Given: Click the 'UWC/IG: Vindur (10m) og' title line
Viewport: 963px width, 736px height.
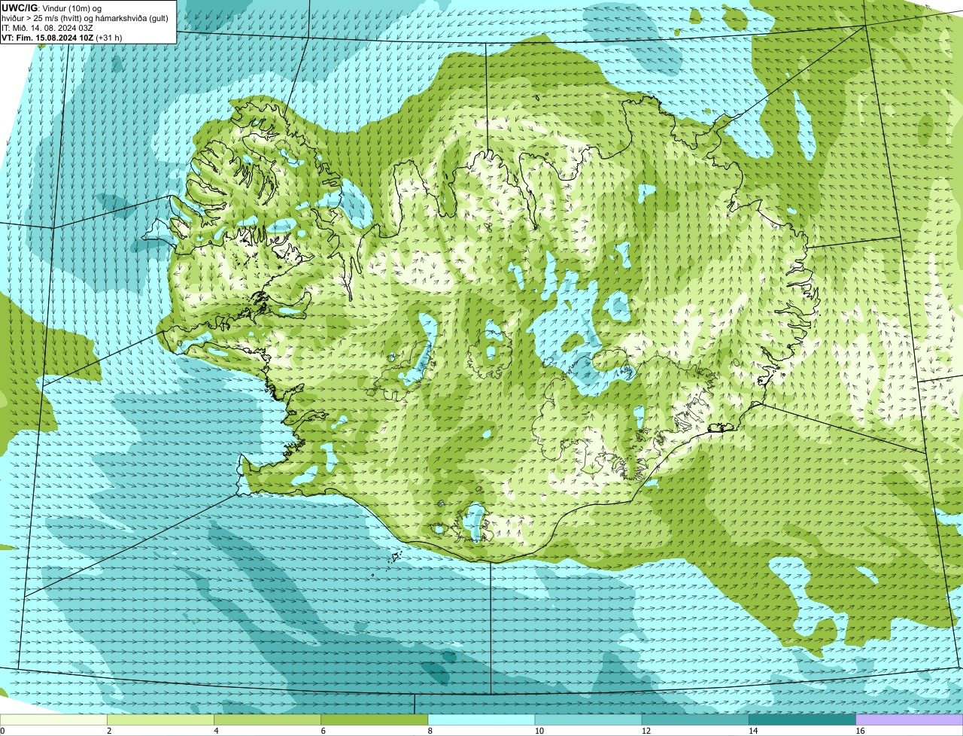Looking at the screenshot, I should point(51,8).
